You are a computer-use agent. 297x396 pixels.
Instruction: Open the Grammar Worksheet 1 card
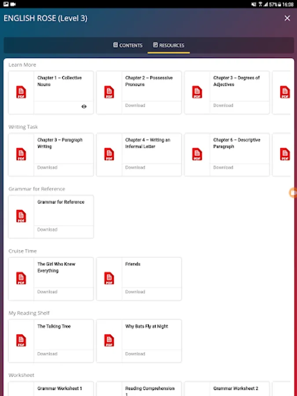tap(51, 389)
